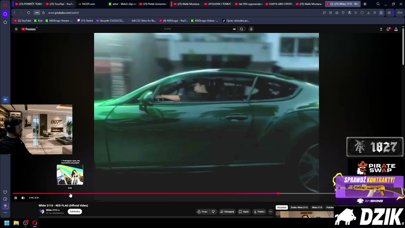Seek the video using the red progress bar
The image size is (405, 228).
click(174, 193)
